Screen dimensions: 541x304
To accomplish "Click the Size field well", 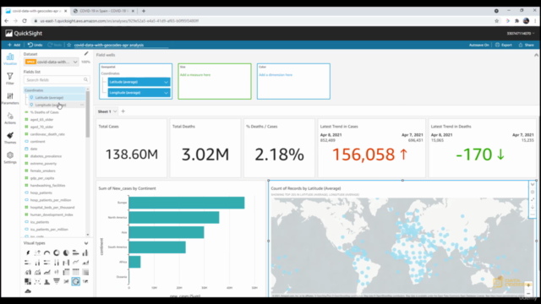I will pos(215,81).
